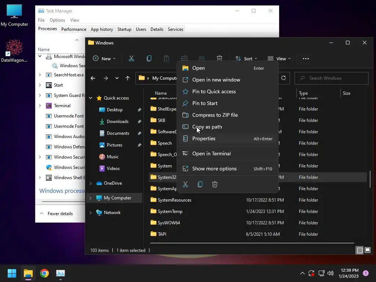
Task: Go forward with the right arrow button
Action: (x=105, y=78)
